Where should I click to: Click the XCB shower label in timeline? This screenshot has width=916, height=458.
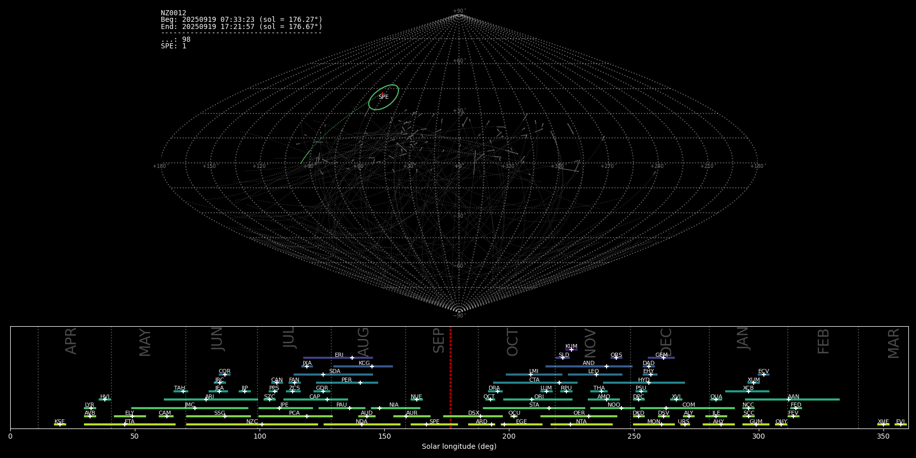[748, 388]
